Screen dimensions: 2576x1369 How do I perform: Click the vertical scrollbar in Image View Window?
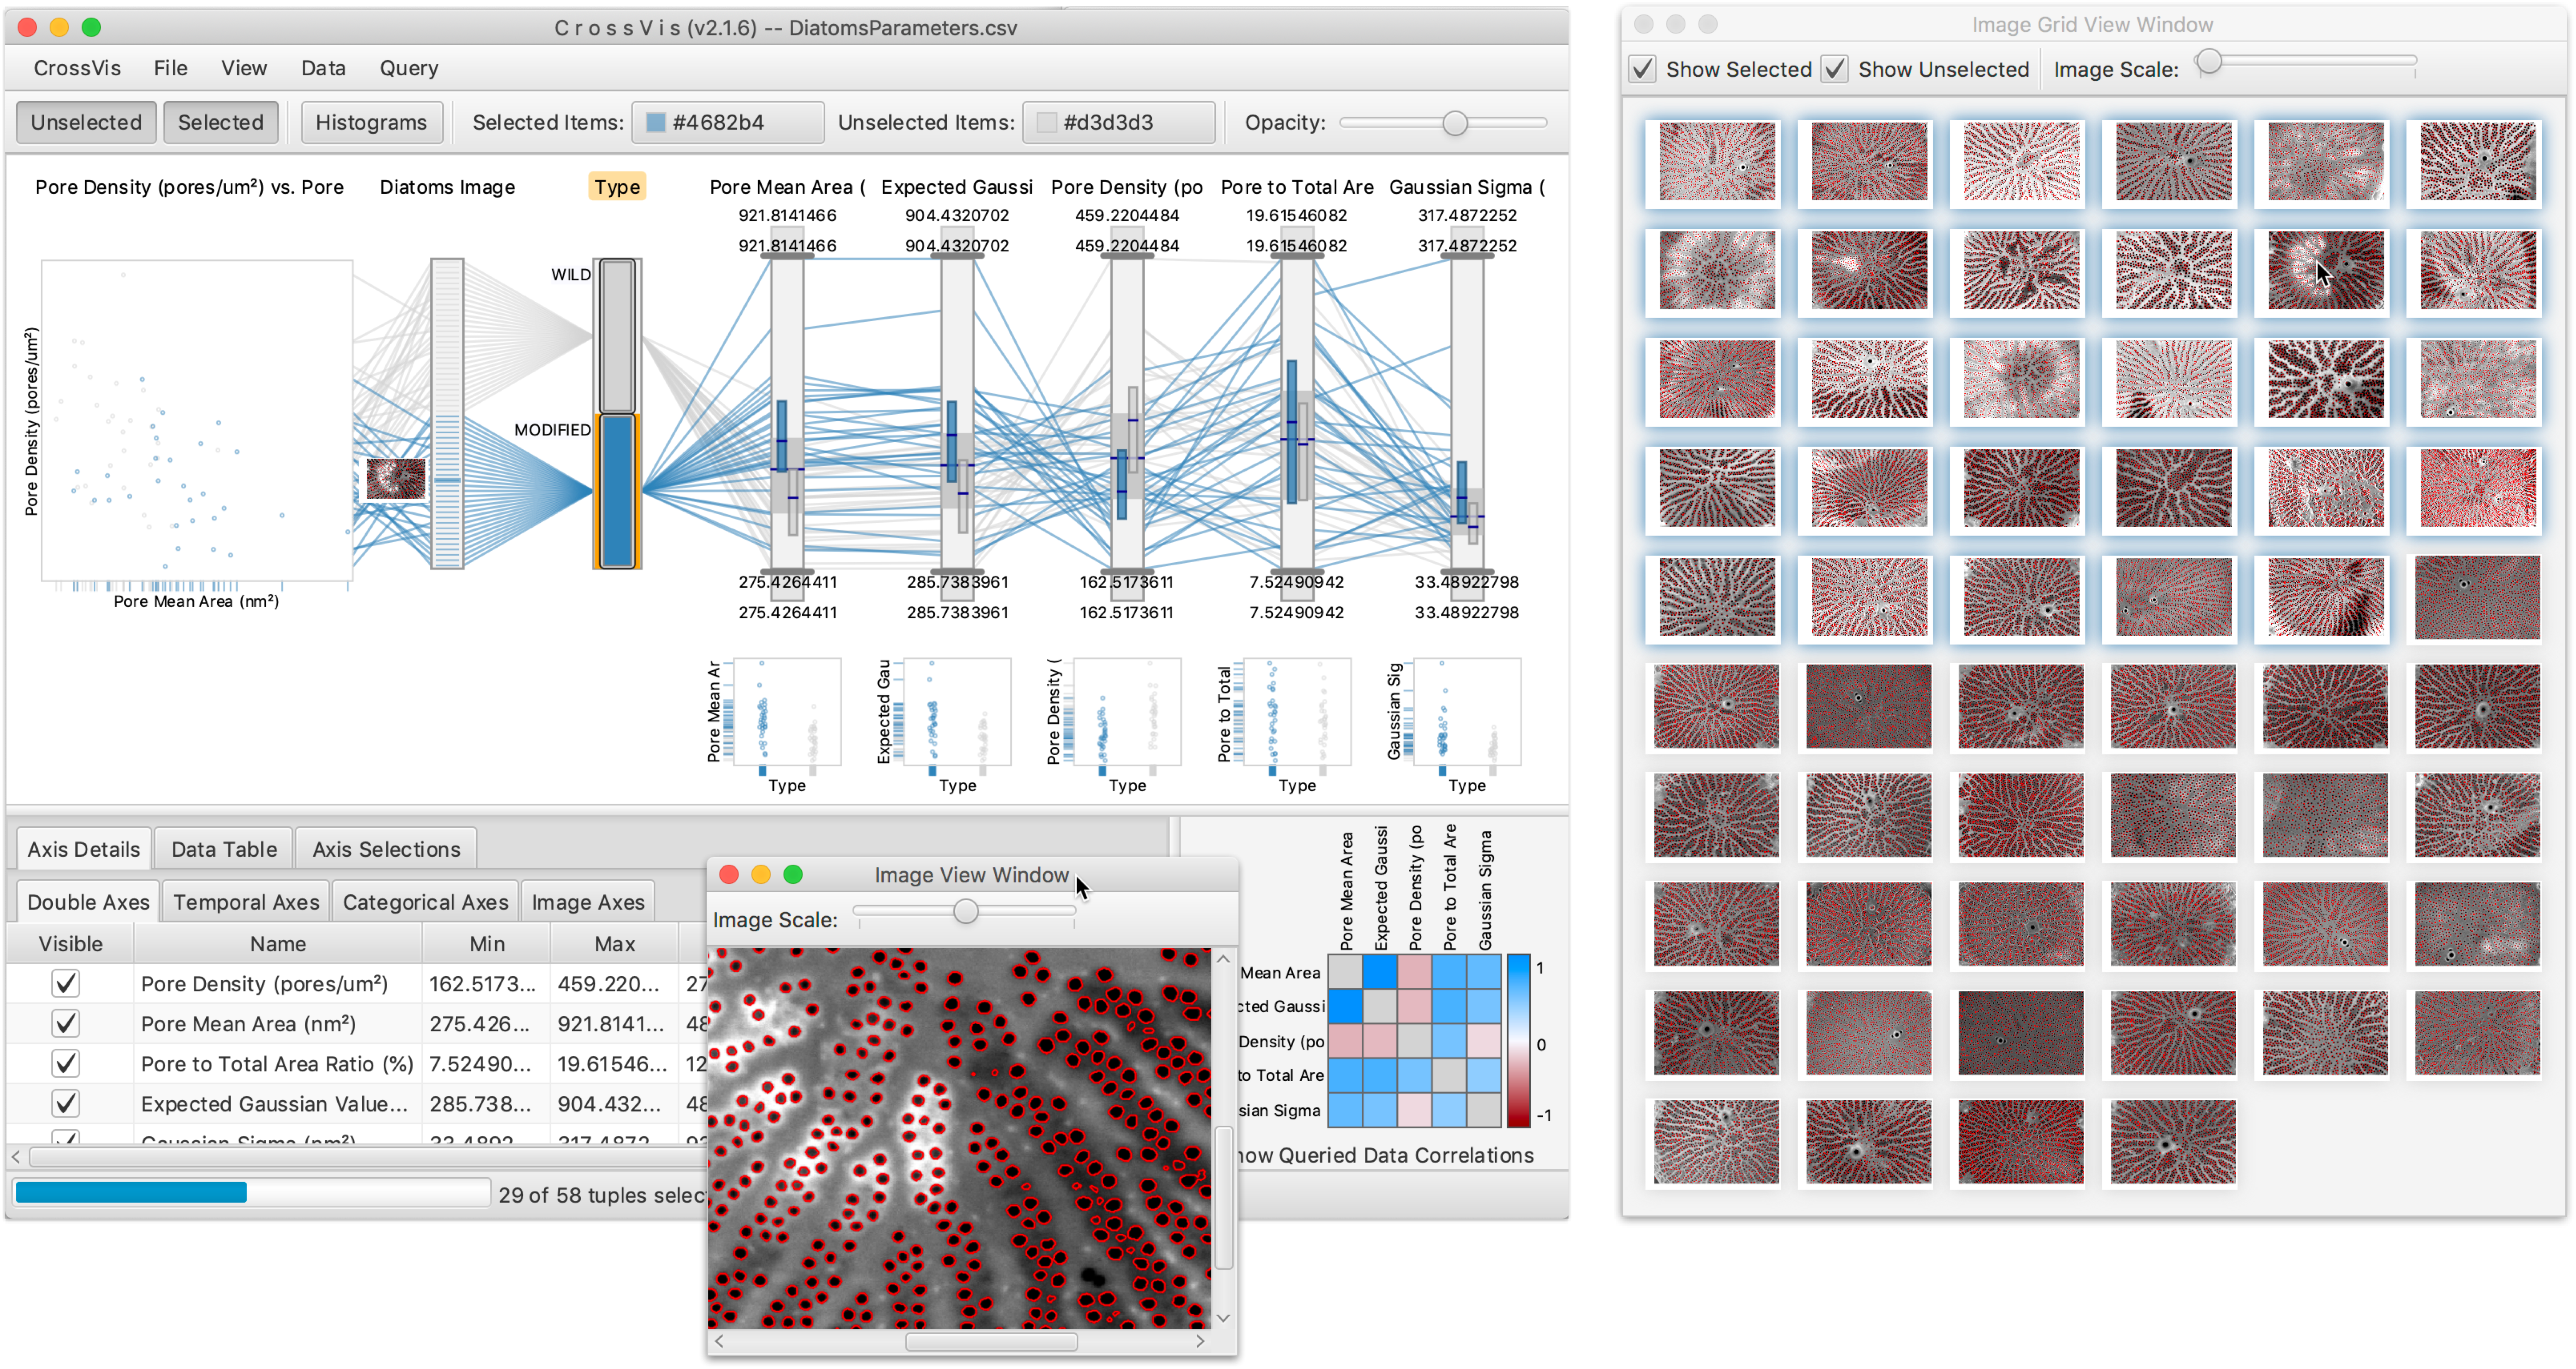[x=1223, y=1198]
